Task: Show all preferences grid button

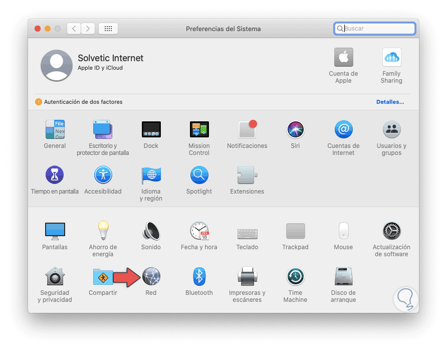Action: 108,29
